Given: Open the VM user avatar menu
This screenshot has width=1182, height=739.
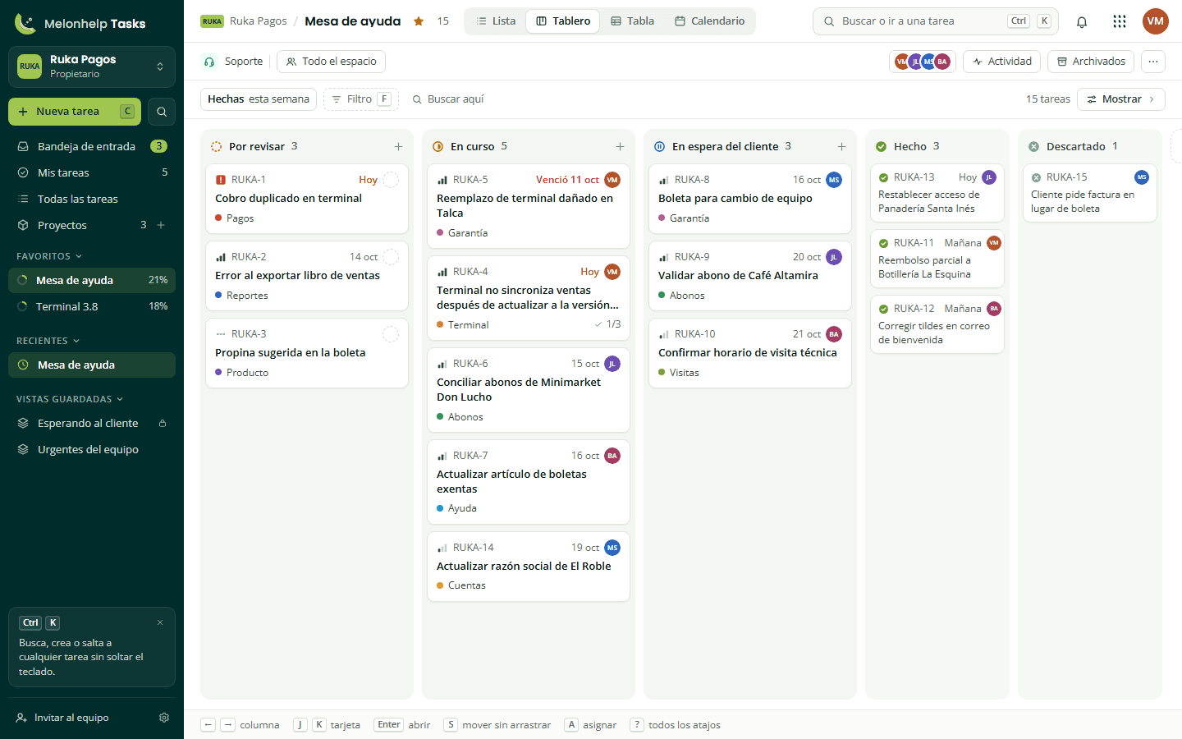Looking at the screenshot, I should point(1156,21).
